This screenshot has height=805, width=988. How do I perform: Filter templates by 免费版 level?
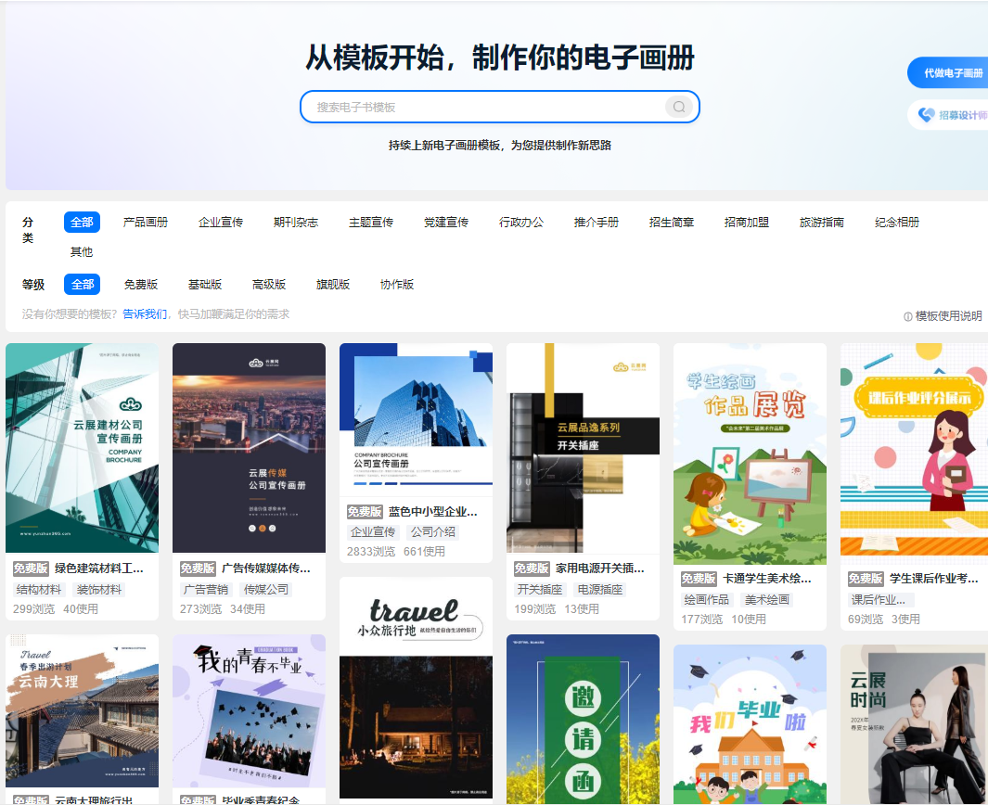[141, 284]
